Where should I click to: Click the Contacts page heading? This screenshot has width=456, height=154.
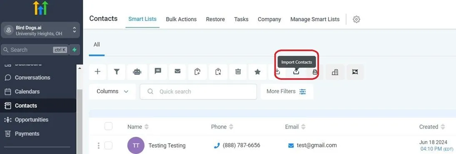point(103,19)
